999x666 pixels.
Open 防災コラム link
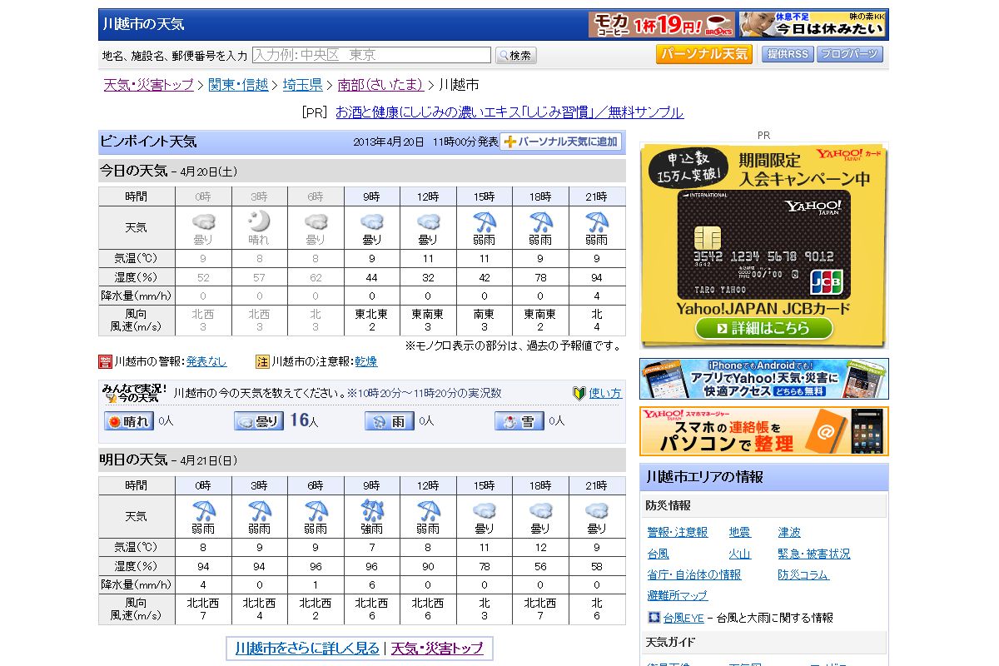coord(803,574)
